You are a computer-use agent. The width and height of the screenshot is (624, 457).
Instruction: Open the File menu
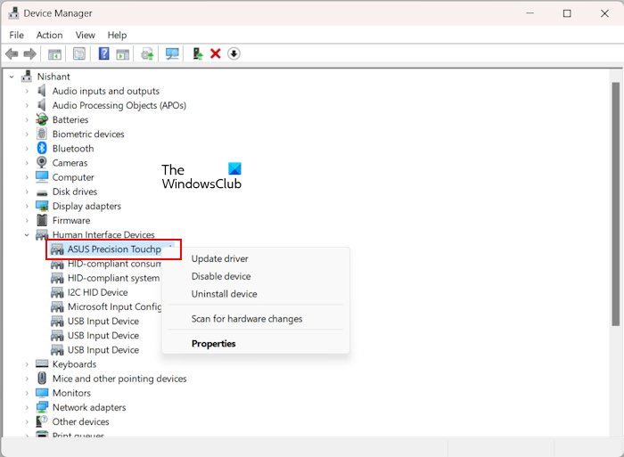pyautogui.click(x=16, y=35)
